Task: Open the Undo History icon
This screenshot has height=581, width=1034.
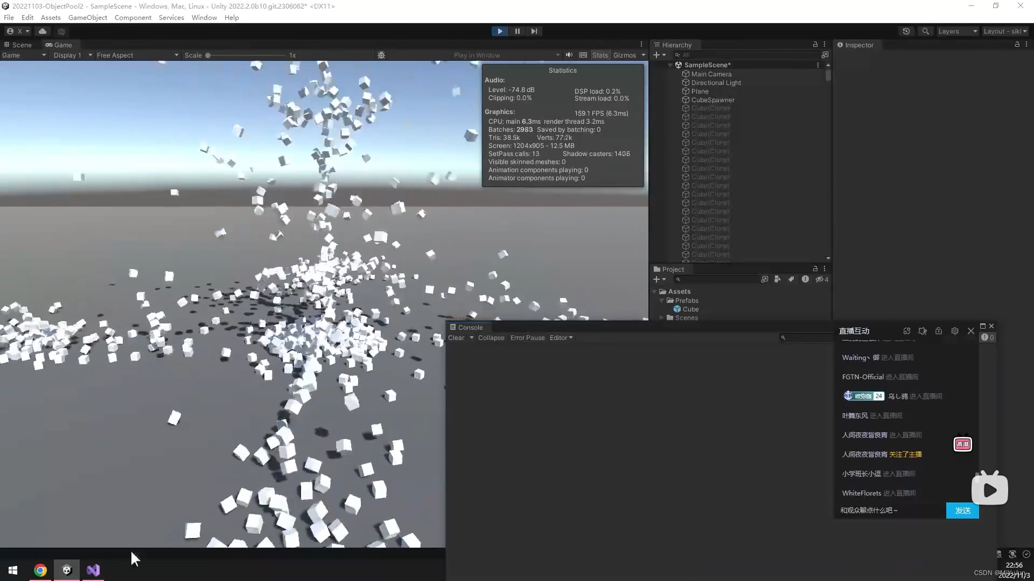Action: (906, 31)
